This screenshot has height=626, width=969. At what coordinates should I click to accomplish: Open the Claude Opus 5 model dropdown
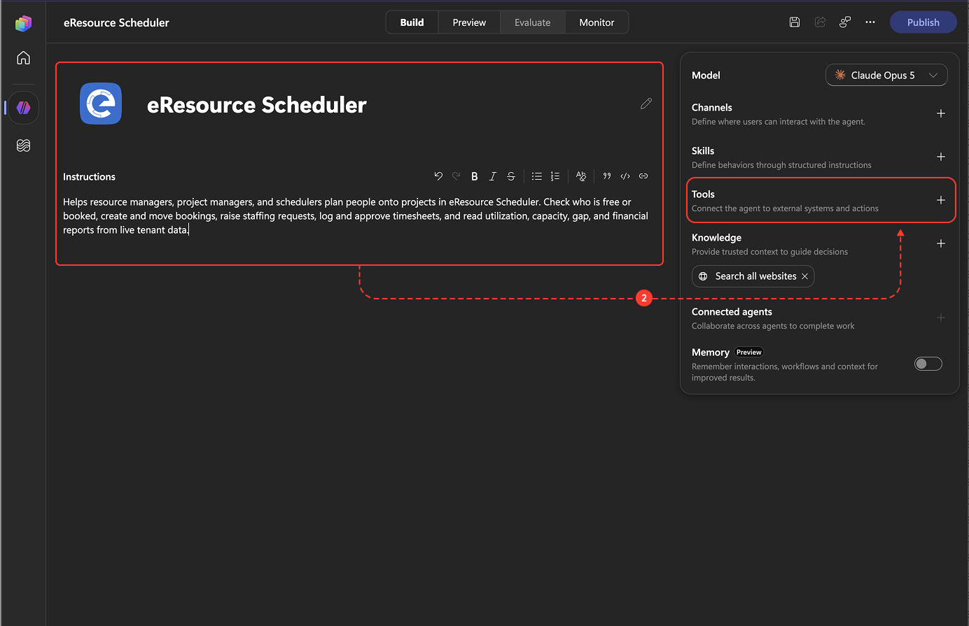point(886,75)
